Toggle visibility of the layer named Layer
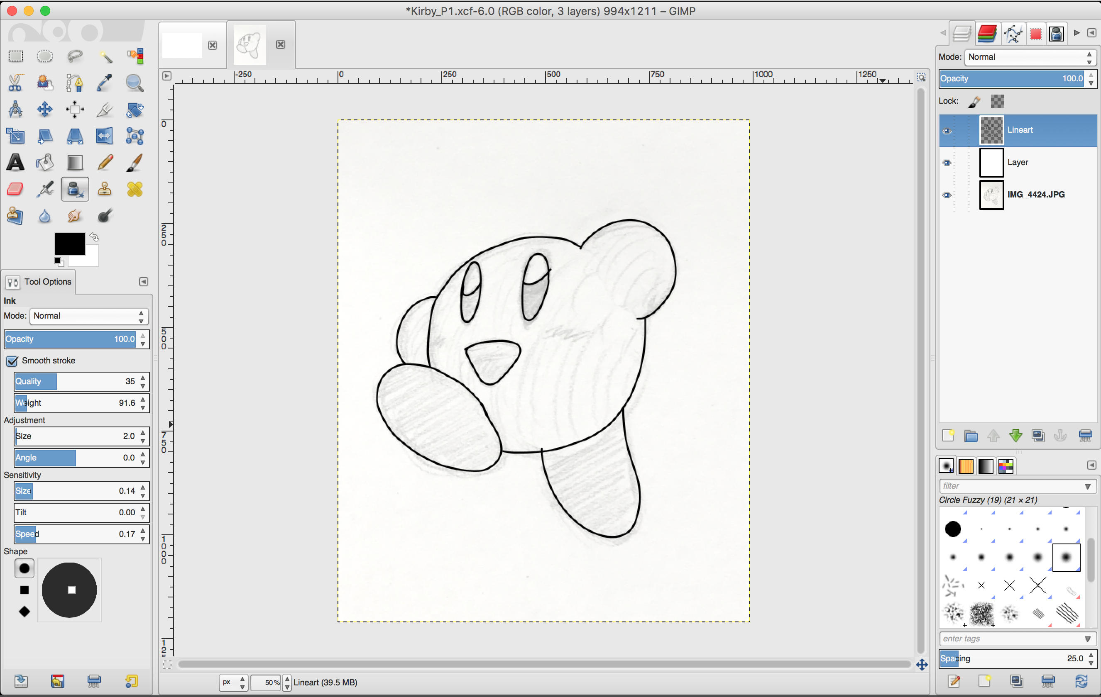The width and height of the screenshot is (1101, 697). 947,163
